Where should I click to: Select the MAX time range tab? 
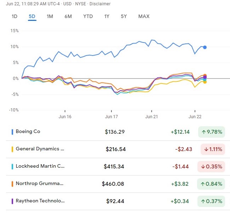pos(144,16)
